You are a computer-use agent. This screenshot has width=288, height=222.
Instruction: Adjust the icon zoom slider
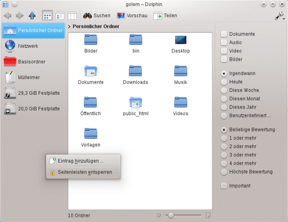point(171,215)
